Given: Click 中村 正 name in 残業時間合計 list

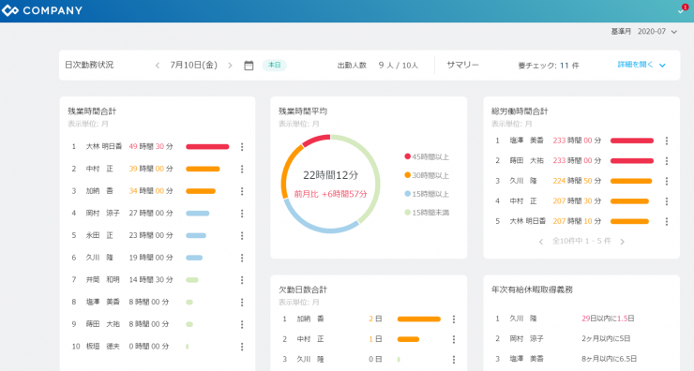Looking at the screenshot, I should 99,169.
